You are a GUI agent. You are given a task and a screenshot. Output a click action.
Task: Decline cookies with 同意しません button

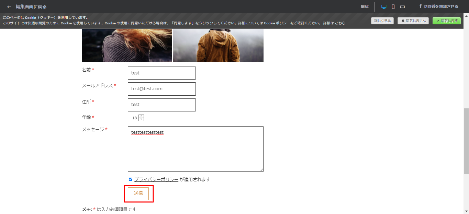[x=413, y=21]
